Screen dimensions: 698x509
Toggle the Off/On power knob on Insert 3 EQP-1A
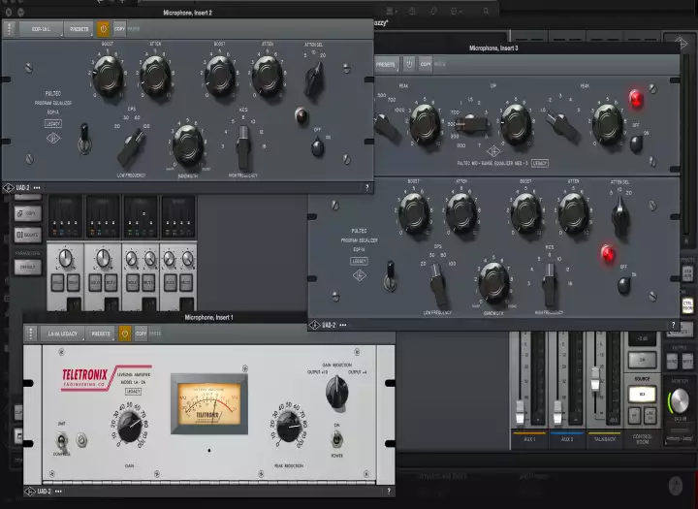coord(624,285)
